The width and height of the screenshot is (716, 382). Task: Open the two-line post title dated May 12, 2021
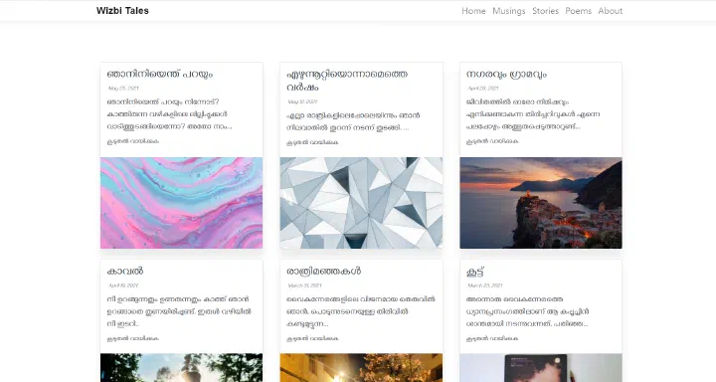(347, 81)
